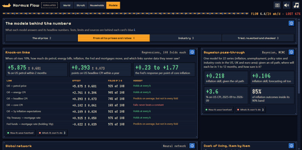Click the -0.022 ± 0.039 effect value
302x150 pixels.
point(84,124)
